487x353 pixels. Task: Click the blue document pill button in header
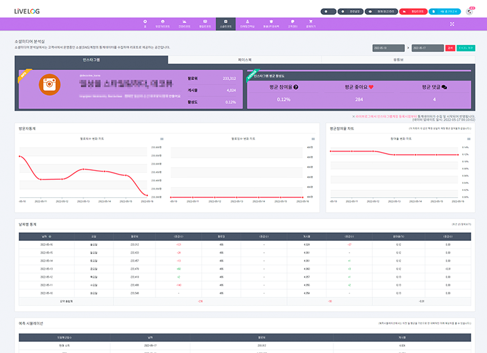pyautogui.click(x=445, y=11)
